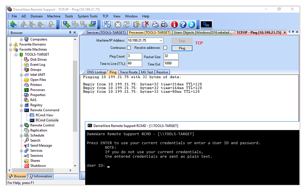Viewport: 306px width, 191px height.
Task: Select RCmd View in the tree
Action: [44, 115]
